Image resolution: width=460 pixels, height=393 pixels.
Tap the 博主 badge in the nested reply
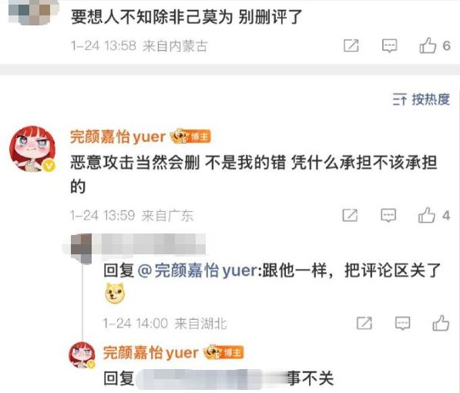tap(224, 352)
